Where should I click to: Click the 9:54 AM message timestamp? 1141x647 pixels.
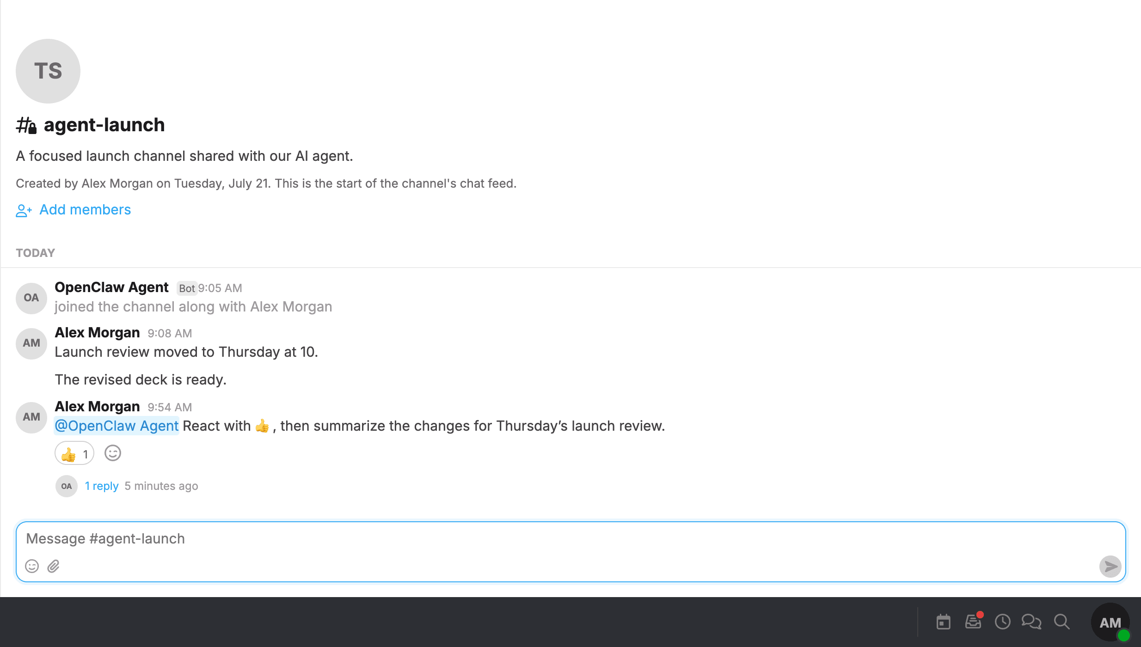pyautogui.click(x=170, y=407)
